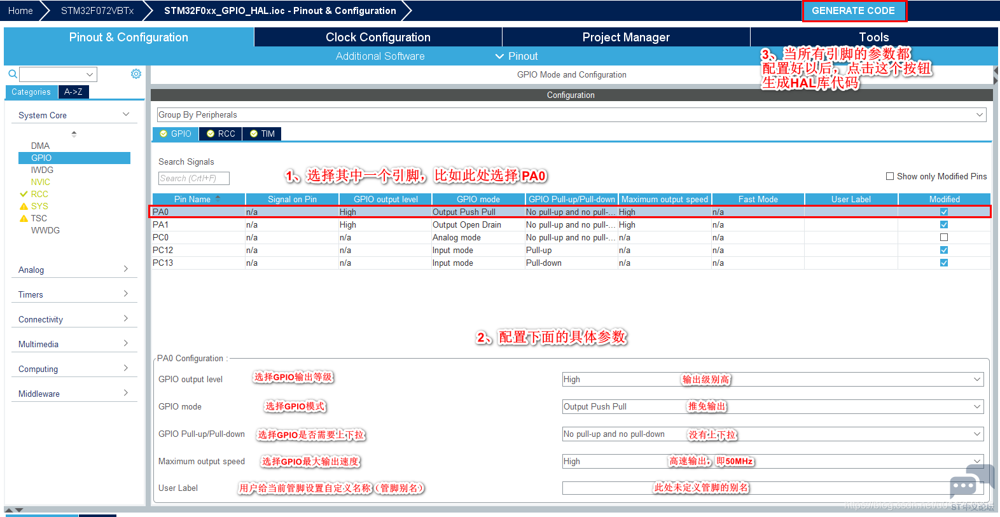The height and width of the screenshot is (517, 1000).
Task: Open the GPIO Pull-up/Pull-down dropdown
Action: [773, 434]
